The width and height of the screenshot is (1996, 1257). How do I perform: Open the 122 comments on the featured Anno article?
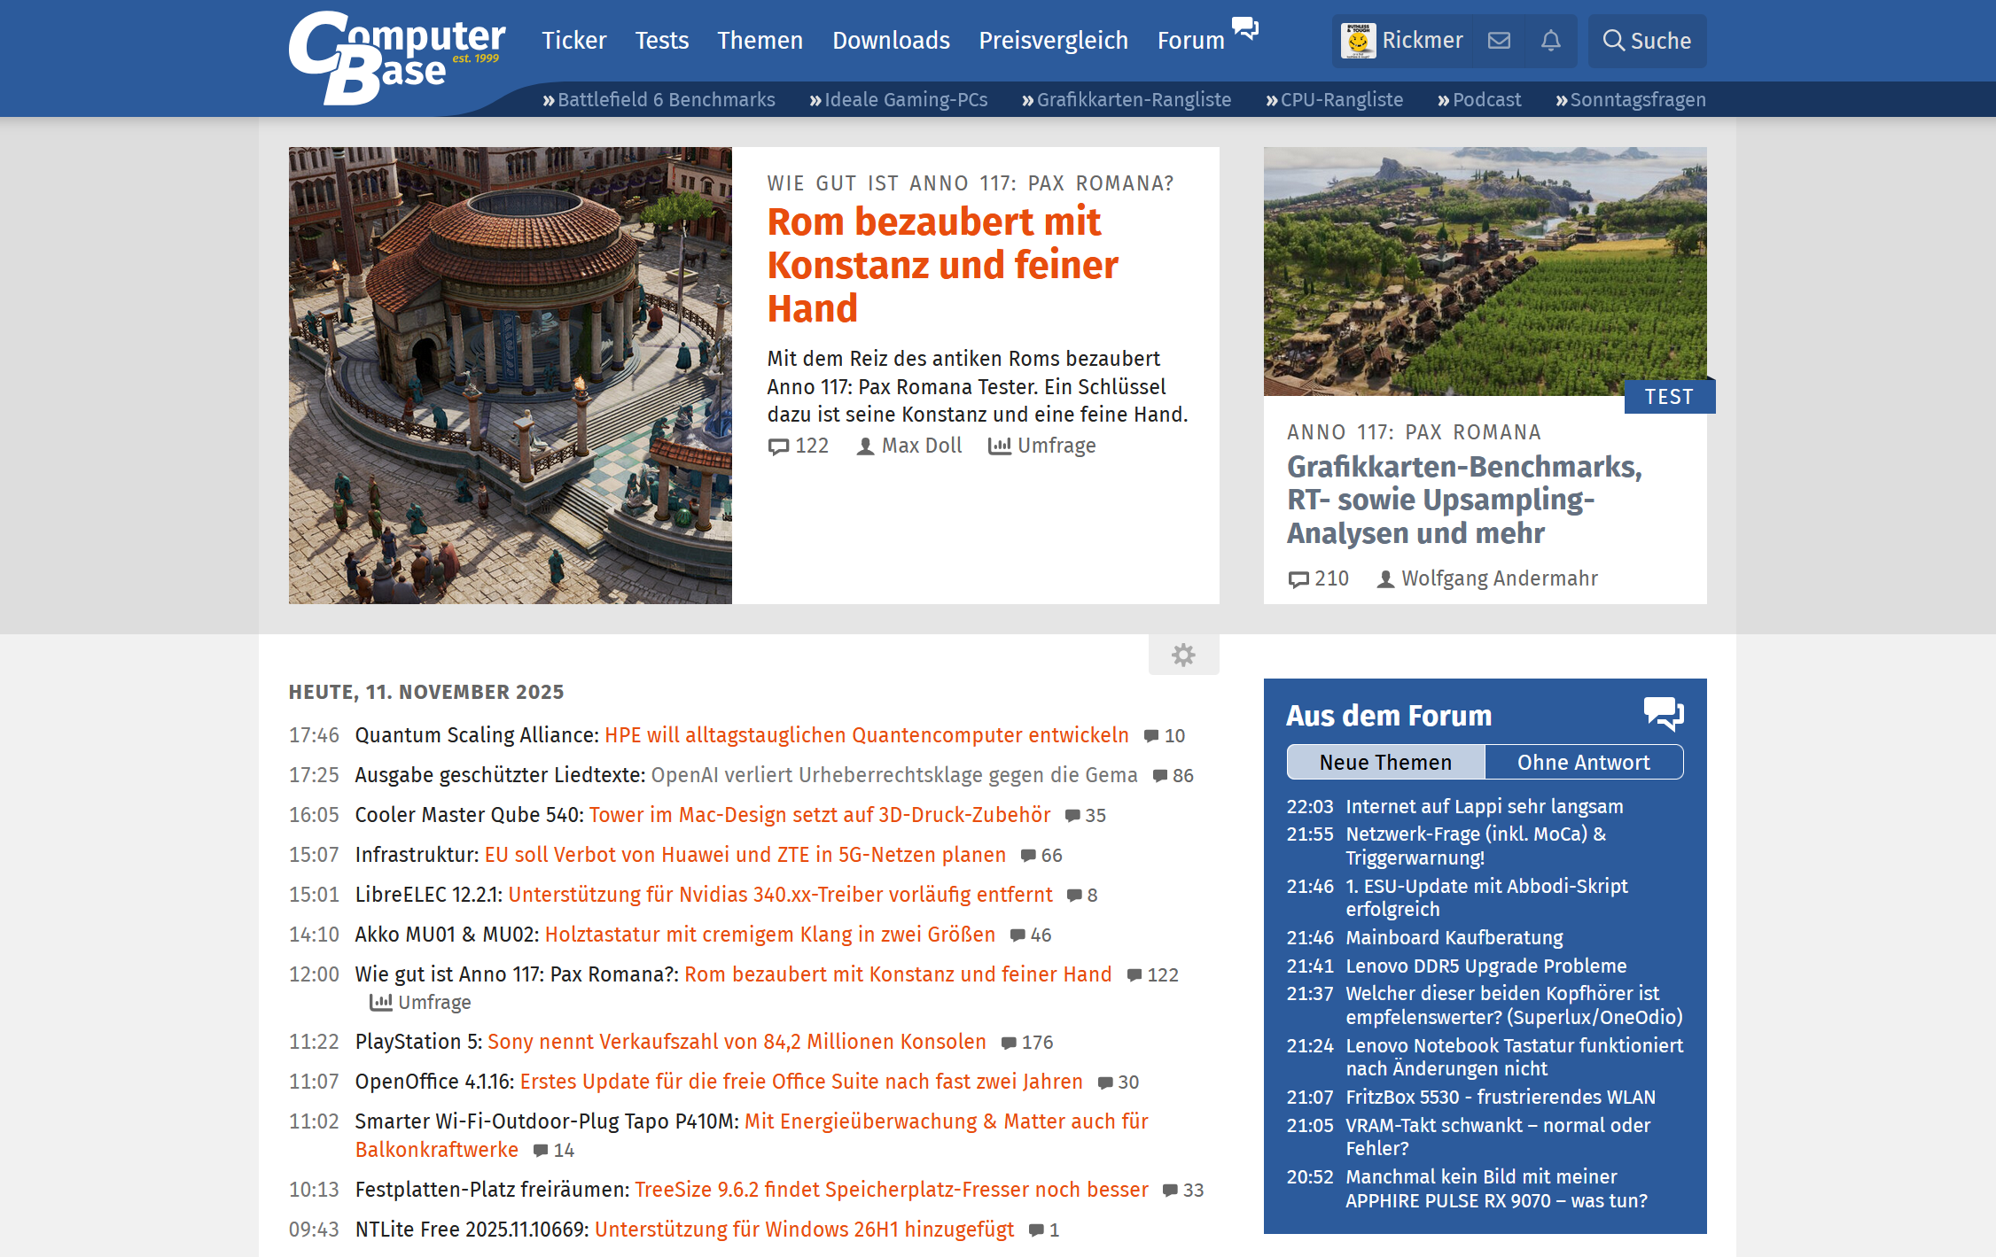799,446
